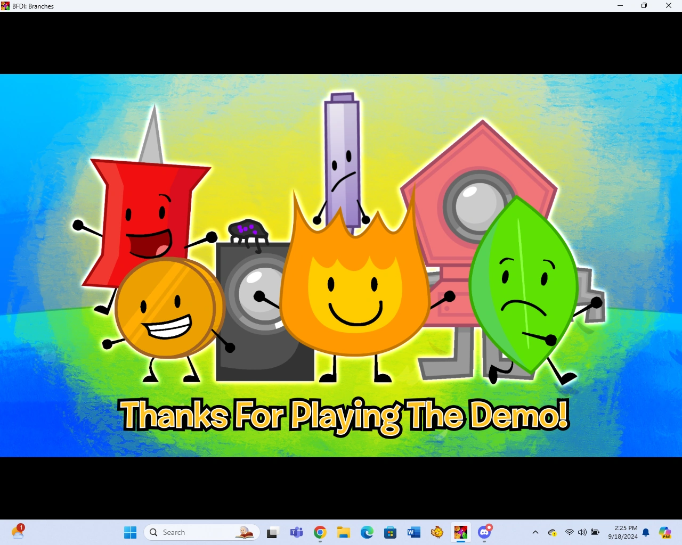This screenshot has width=682, height=545.
Task: Open Copilot in preview mode
Action: tap(665, 532)
